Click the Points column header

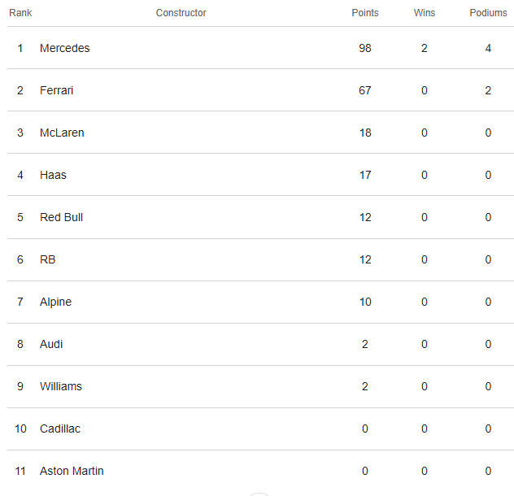click(364, 13)
